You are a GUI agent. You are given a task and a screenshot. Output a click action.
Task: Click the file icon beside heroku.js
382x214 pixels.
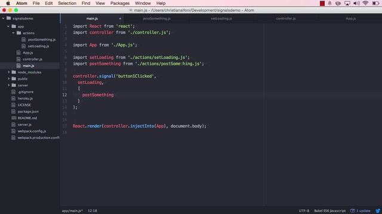[x=13, y=98]
